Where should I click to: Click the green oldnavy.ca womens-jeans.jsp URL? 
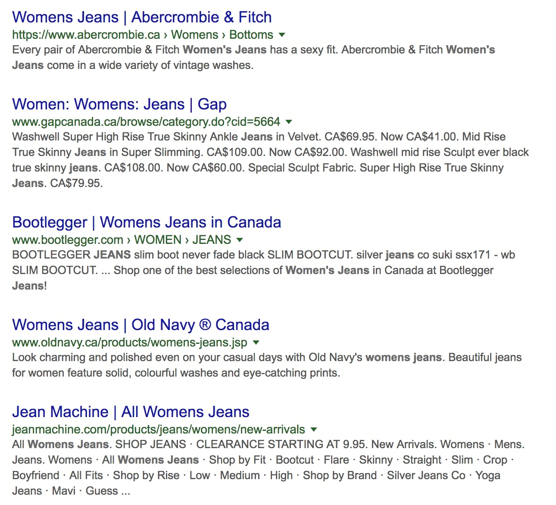pos(129,343)
